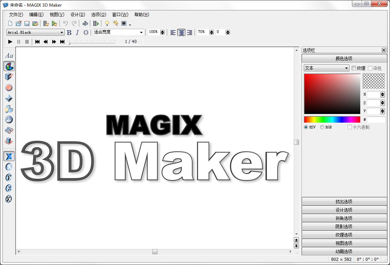Redo the last undone action

tap(74, 24)
